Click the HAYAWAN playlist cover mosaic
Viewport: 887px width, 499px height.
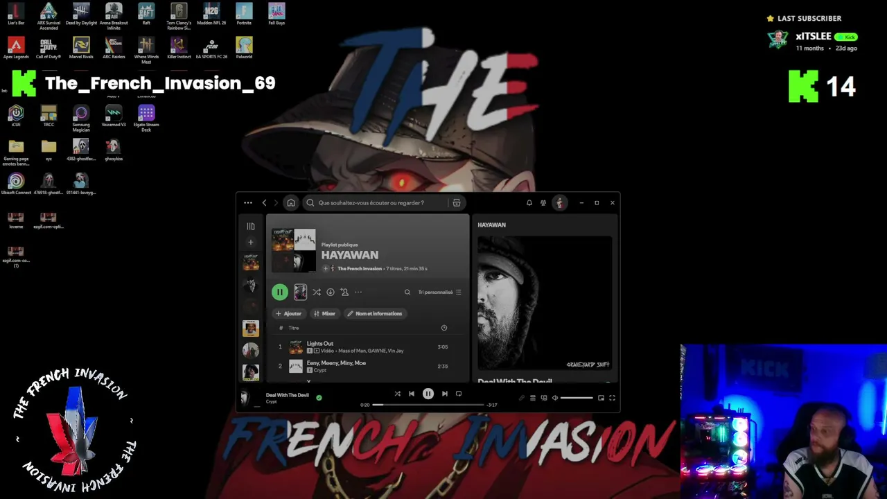(x=294, y=250)
